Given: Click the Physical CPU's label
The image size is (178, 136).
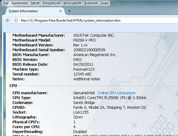Looking at the screenshot, I should coord(26,122).
